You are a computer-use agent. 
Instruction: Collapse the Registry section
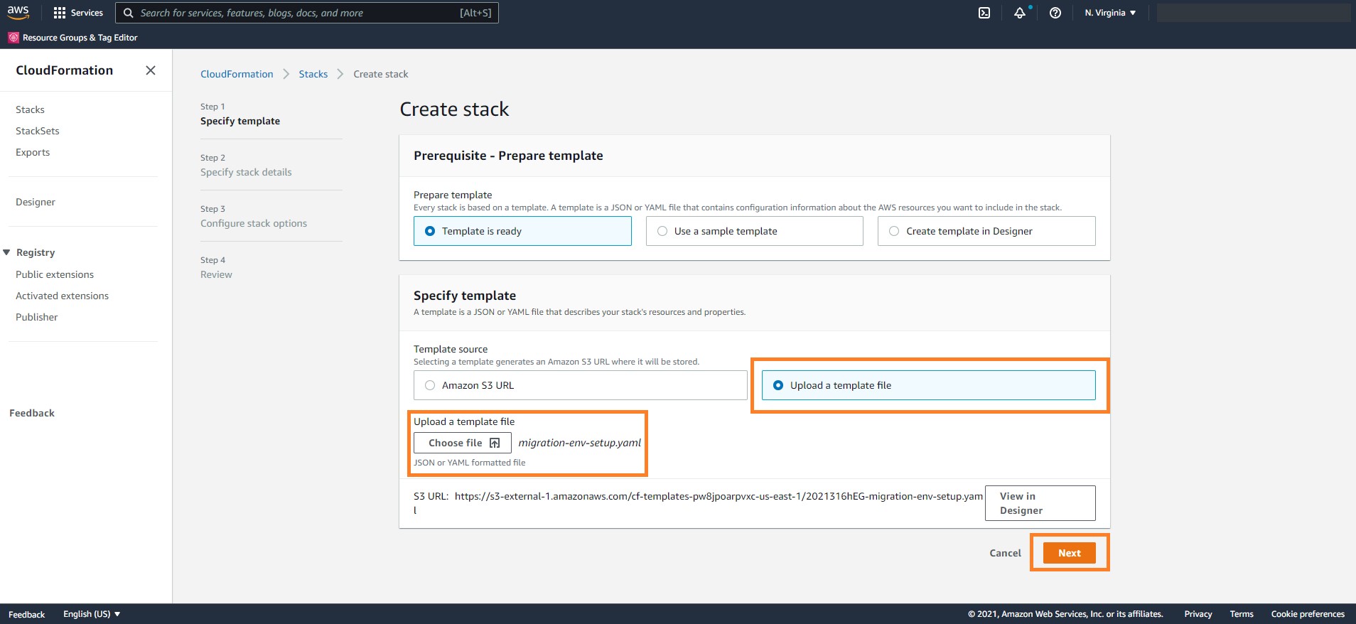pos(6,252)
